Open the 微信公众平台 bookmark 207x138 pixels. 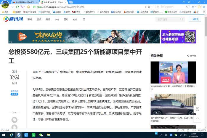tap(171, 12)
